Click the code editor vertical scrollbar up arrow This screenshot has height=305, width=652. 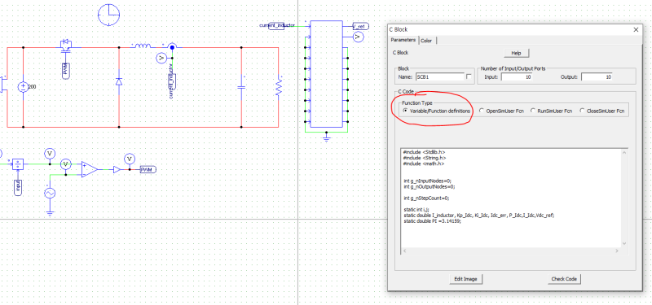[x=623, y=152]
